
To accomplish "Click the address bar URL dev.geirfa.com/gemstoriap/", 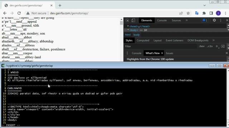I will pos(69,13).
